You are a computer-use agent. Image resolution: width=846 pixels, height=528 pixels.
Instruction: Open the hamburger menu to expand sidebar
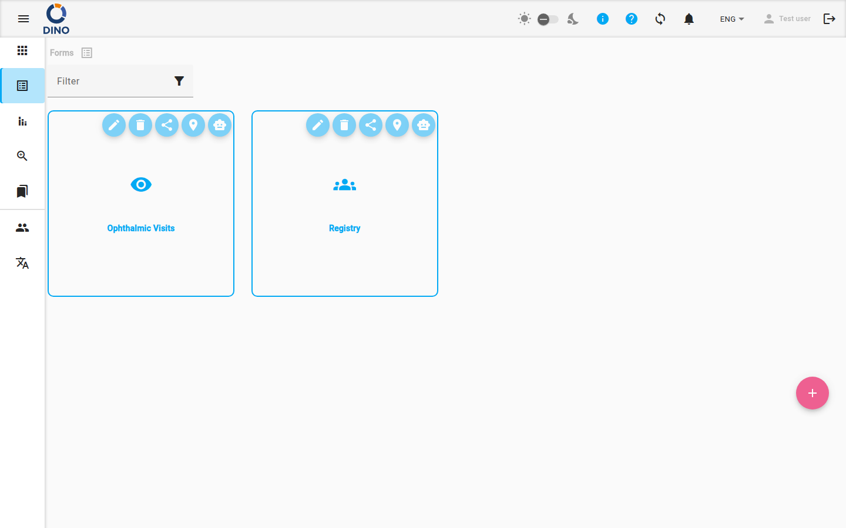click(23, 19)
